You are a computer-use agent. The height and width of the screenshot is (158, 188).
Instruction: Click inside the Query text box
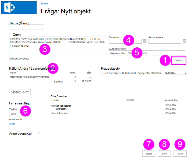tap(58, 45)
